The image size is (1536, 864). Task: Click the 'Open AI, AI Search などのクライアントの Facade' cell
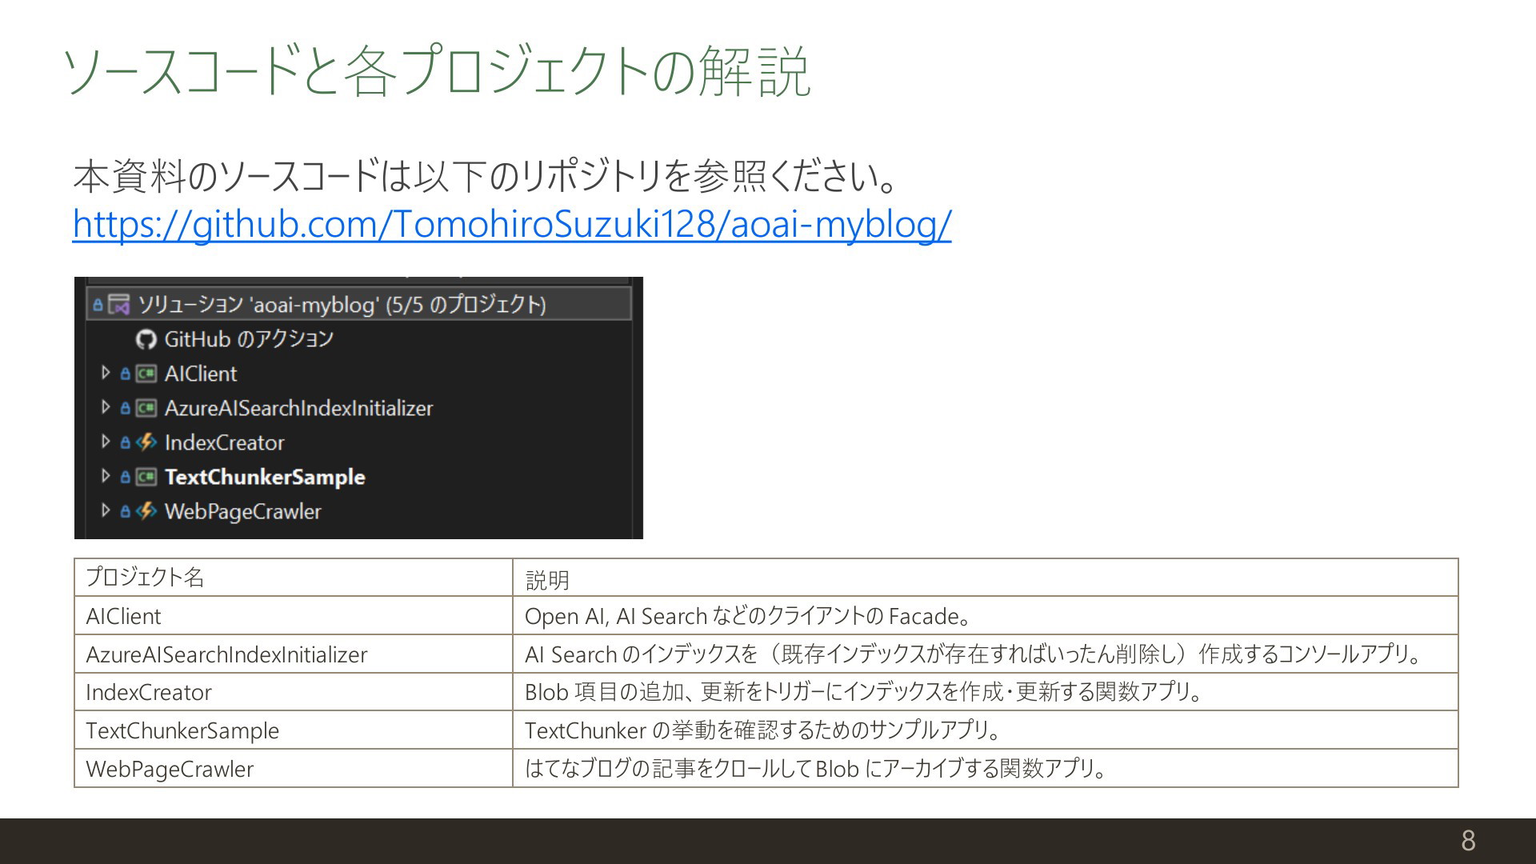pyautogui.click(x=985, y=615)
